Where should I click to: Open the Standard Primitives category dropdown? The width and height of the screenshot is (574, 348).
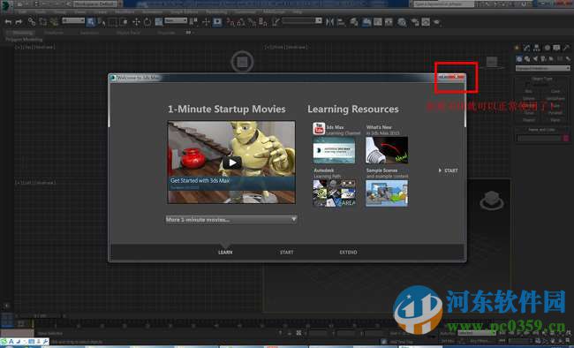pyautogui.click(x=543, y=68)
